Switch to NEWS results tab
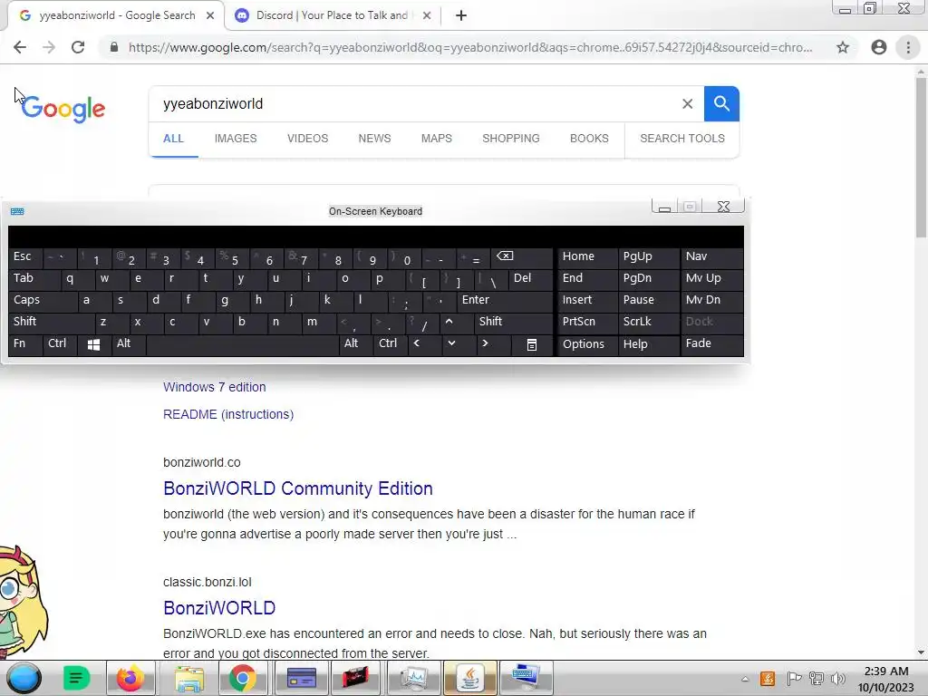This screenshot has width=928, height=696. coord(374,139)
